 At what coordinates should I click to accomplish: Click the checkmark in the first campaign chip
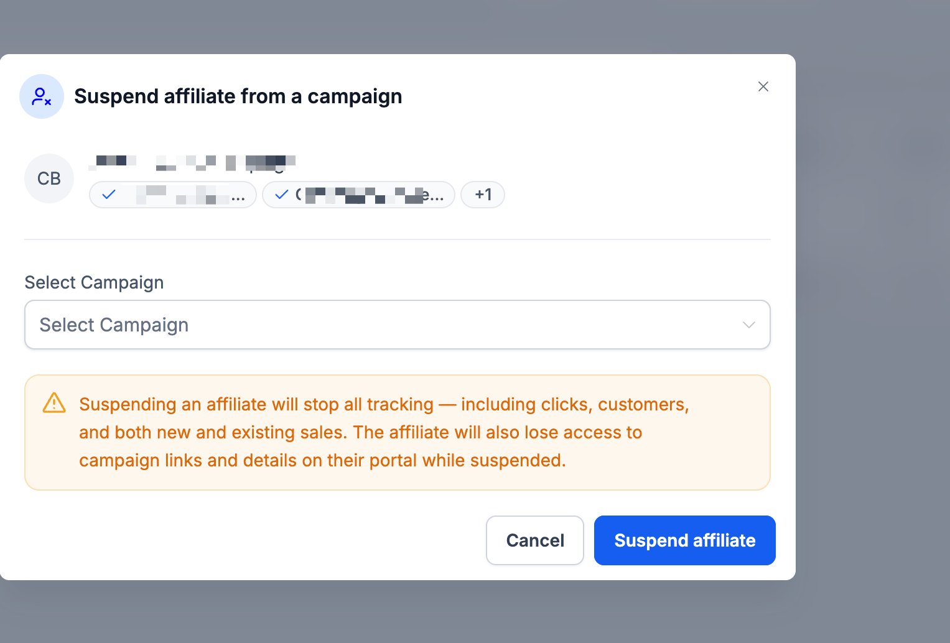pyautogui.click(x=109, y=195)
